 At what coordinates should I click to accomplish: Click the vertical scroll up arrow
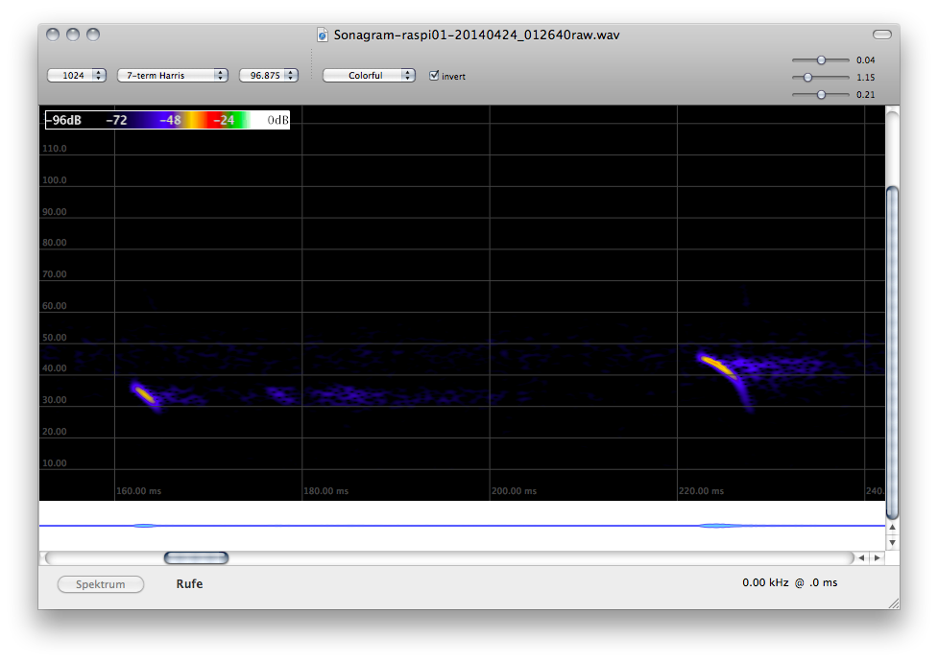tap(892, 528)
